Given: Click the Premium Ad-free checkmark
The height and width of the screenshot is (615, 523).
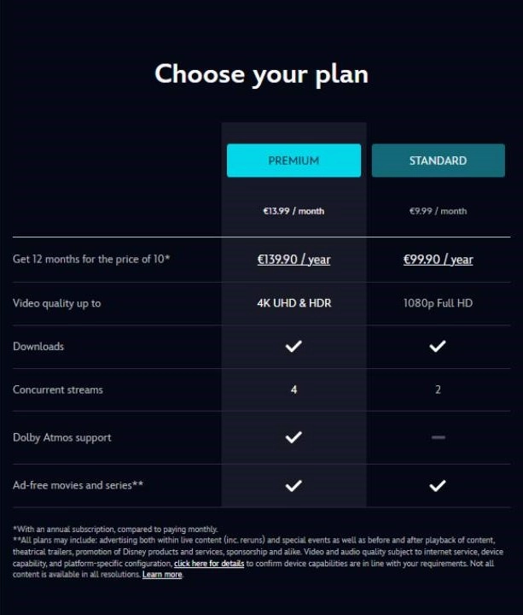Looking at the screenshot, I should click(x=293, y=485).
